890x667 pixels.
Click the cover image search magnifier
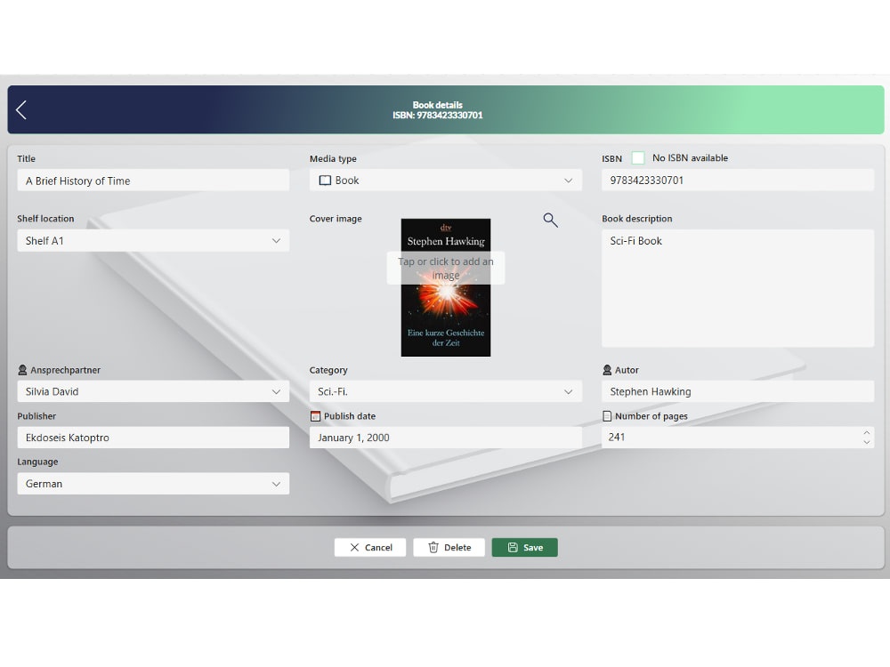pos(550,220)
